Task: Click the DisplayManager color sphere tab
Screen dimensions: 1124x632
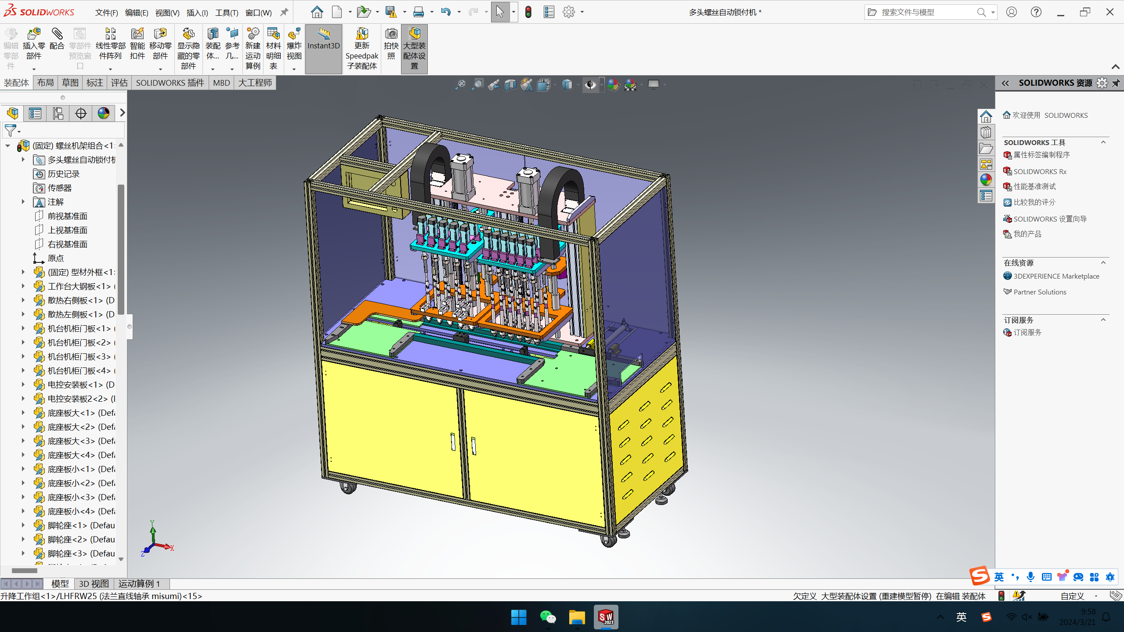Action: point(104,113)
